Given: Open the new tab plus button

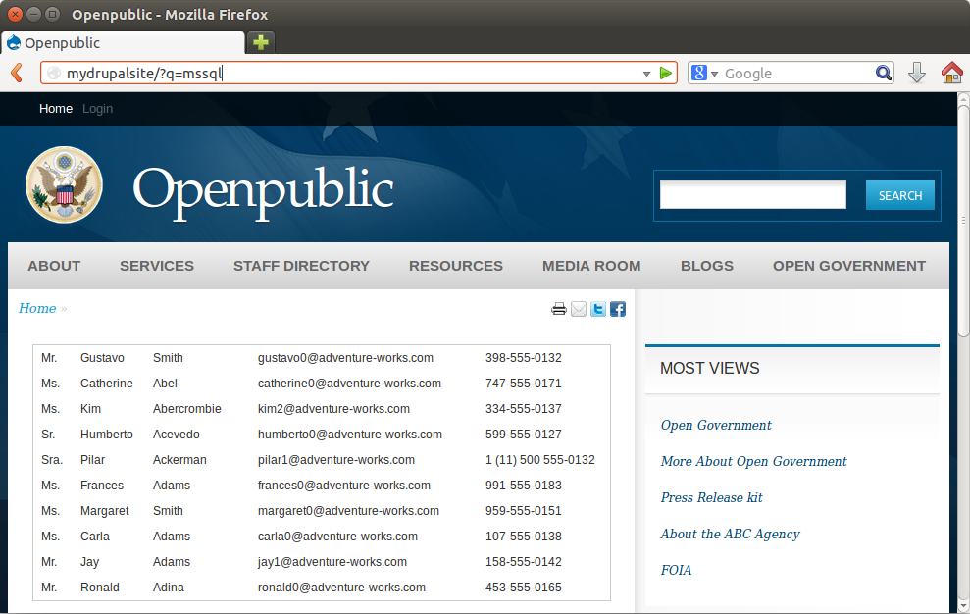Looking at the screenshot, I should 261,43.
